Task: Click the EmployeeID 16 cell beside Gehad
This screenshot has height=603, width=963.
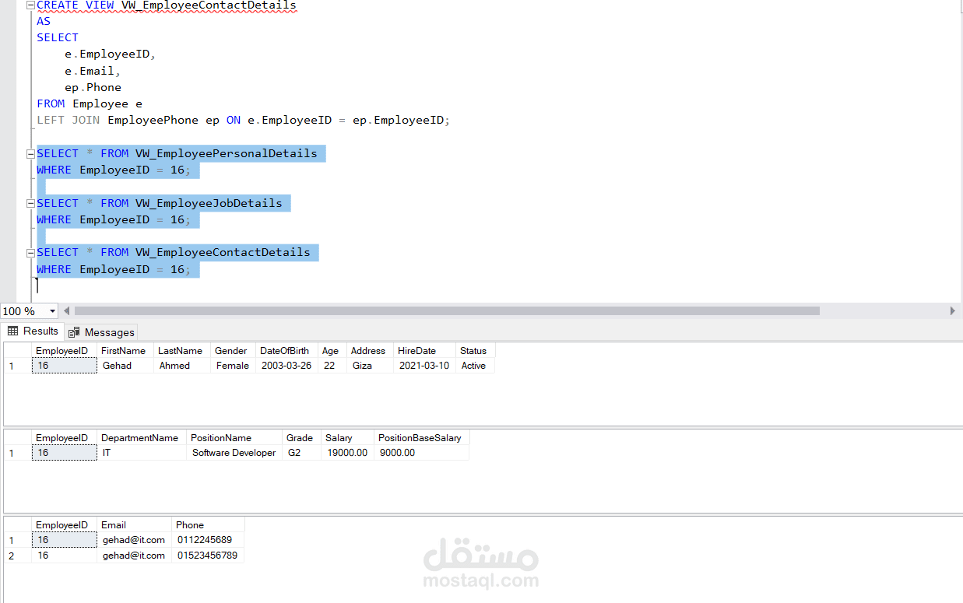Action: tap(65, 366)
